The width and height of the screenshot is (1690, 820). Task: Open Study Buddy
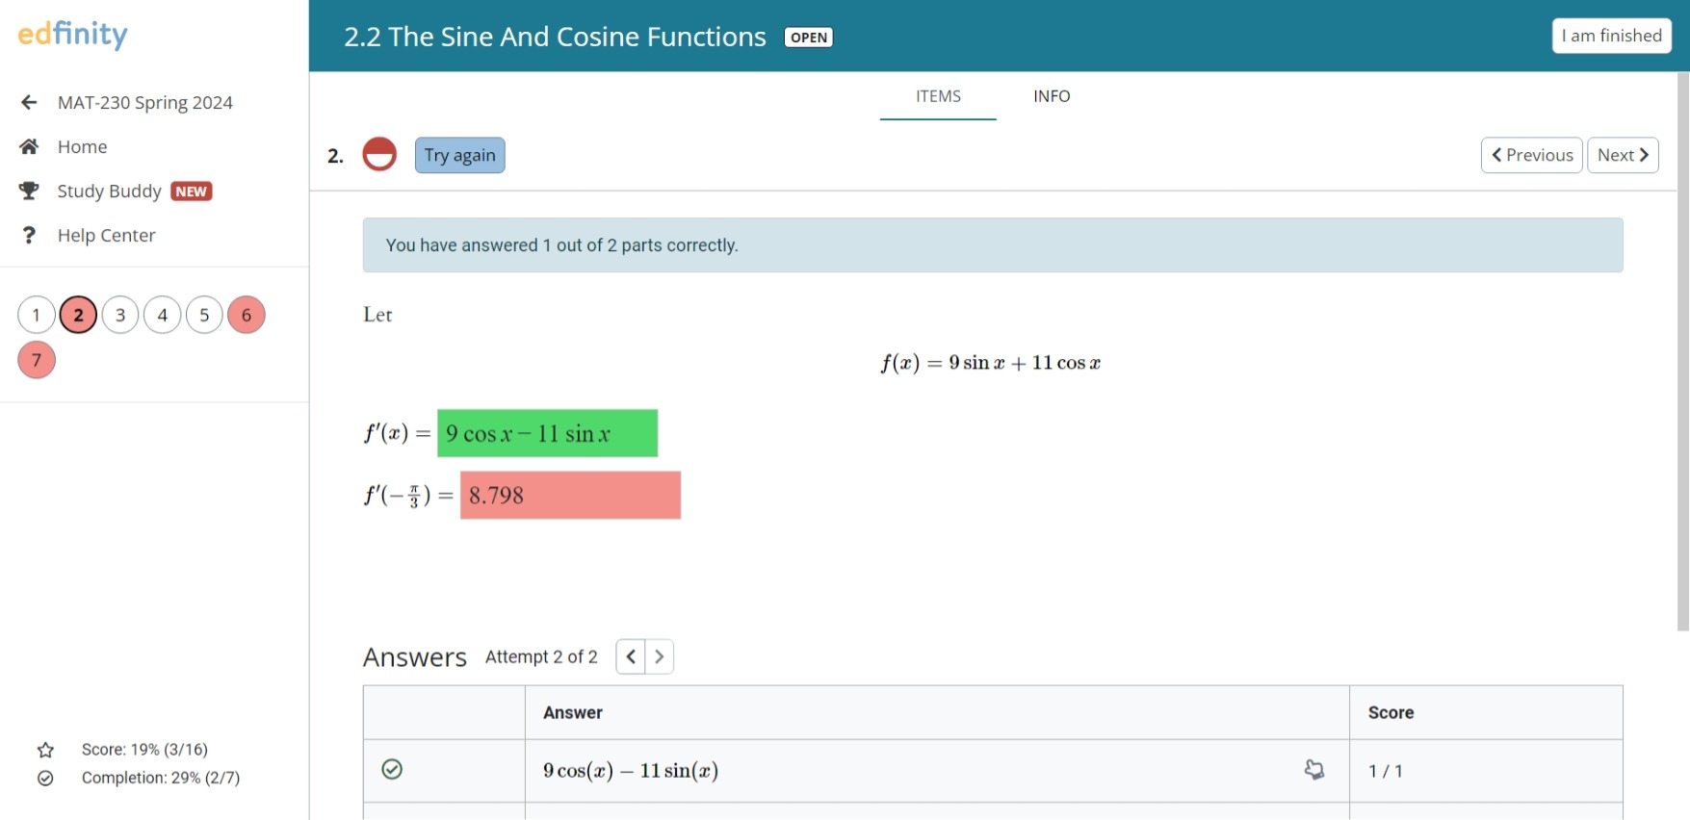pos(109,191)
